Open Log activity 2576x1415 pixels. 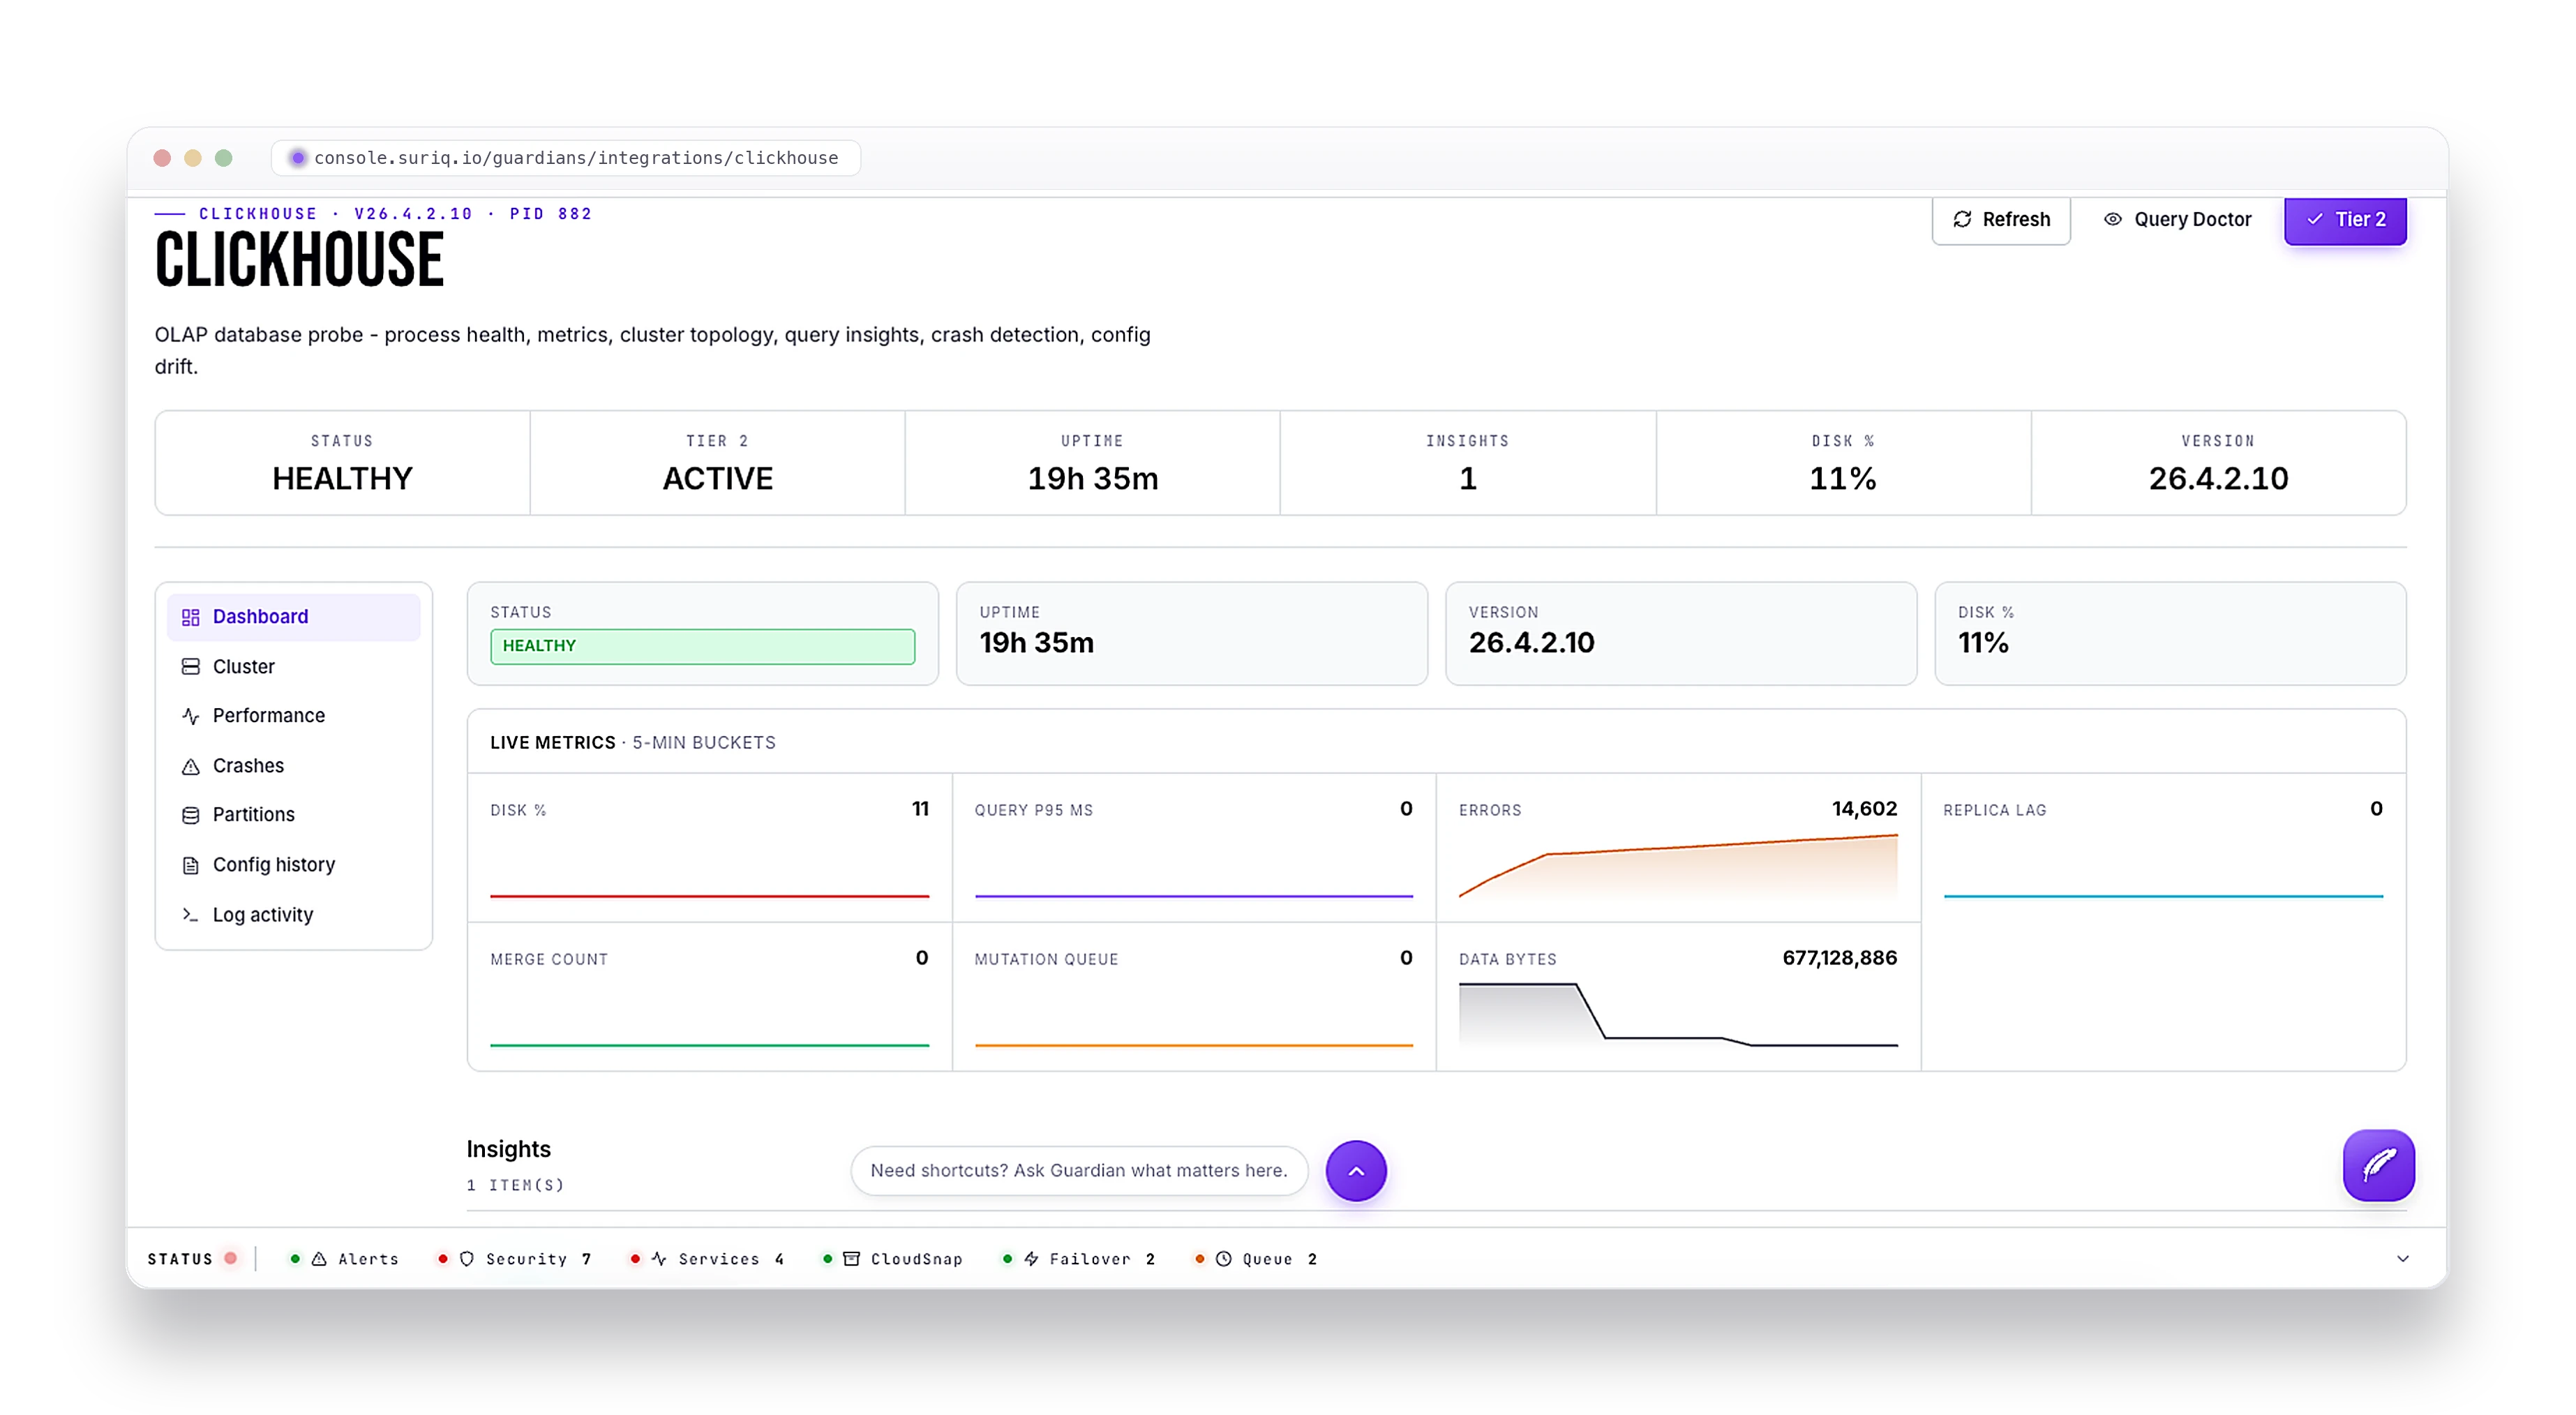tap(293, 915)
